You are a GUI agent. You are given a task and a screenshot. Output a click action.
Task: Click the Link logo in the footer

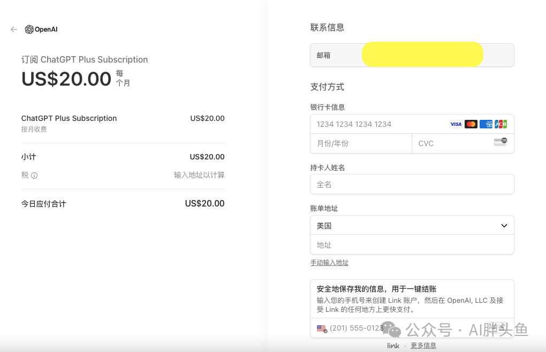393,346
